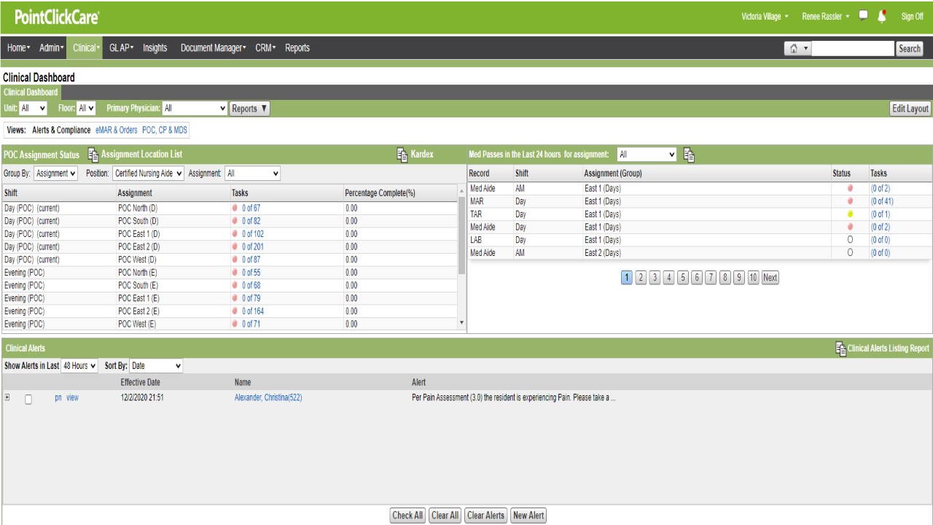Viewport: 933px width, 525px height.
Task: Click the Clear Alerts button
Action: 485,516
